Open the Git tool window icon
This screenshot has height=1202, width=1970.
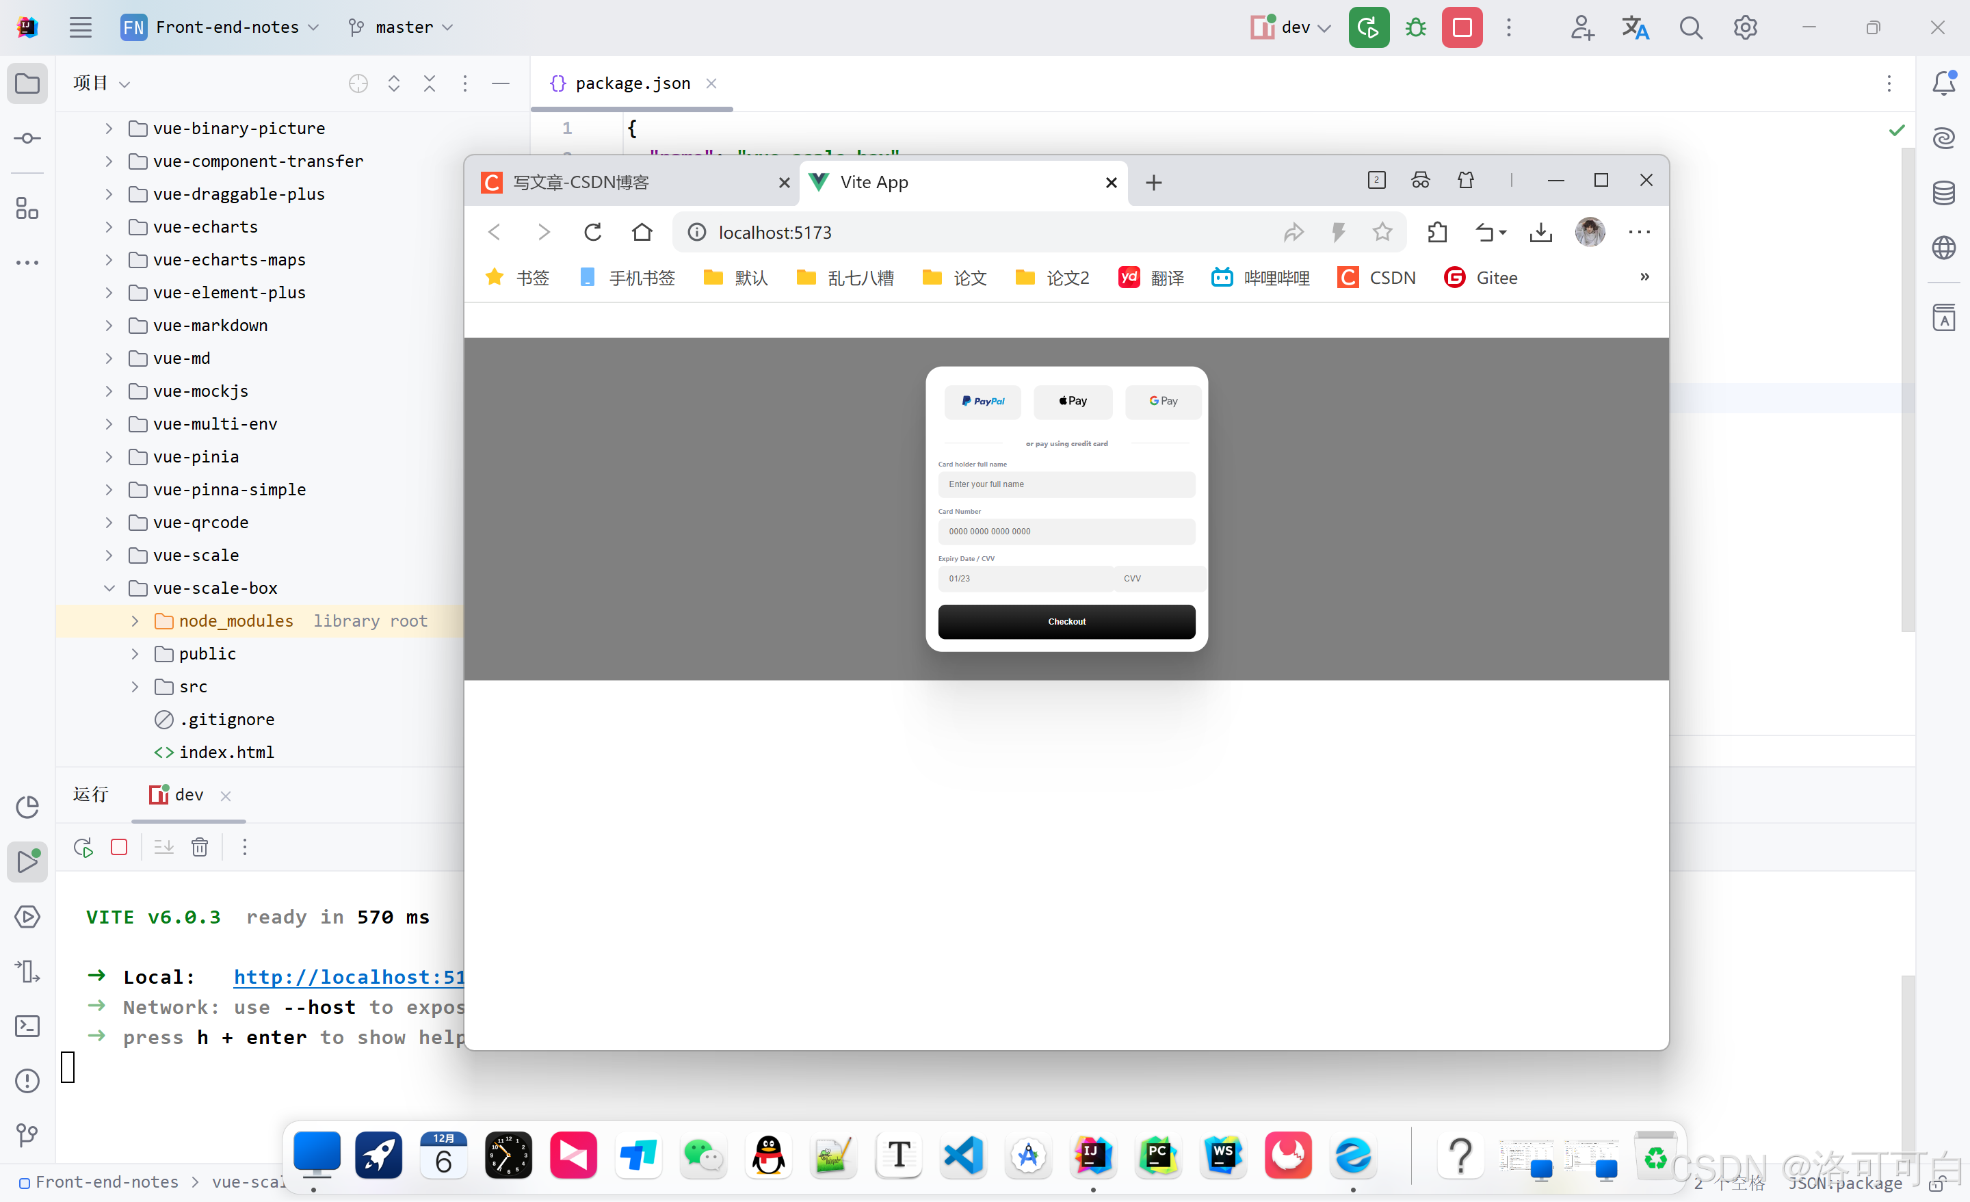click(27, 1135)
